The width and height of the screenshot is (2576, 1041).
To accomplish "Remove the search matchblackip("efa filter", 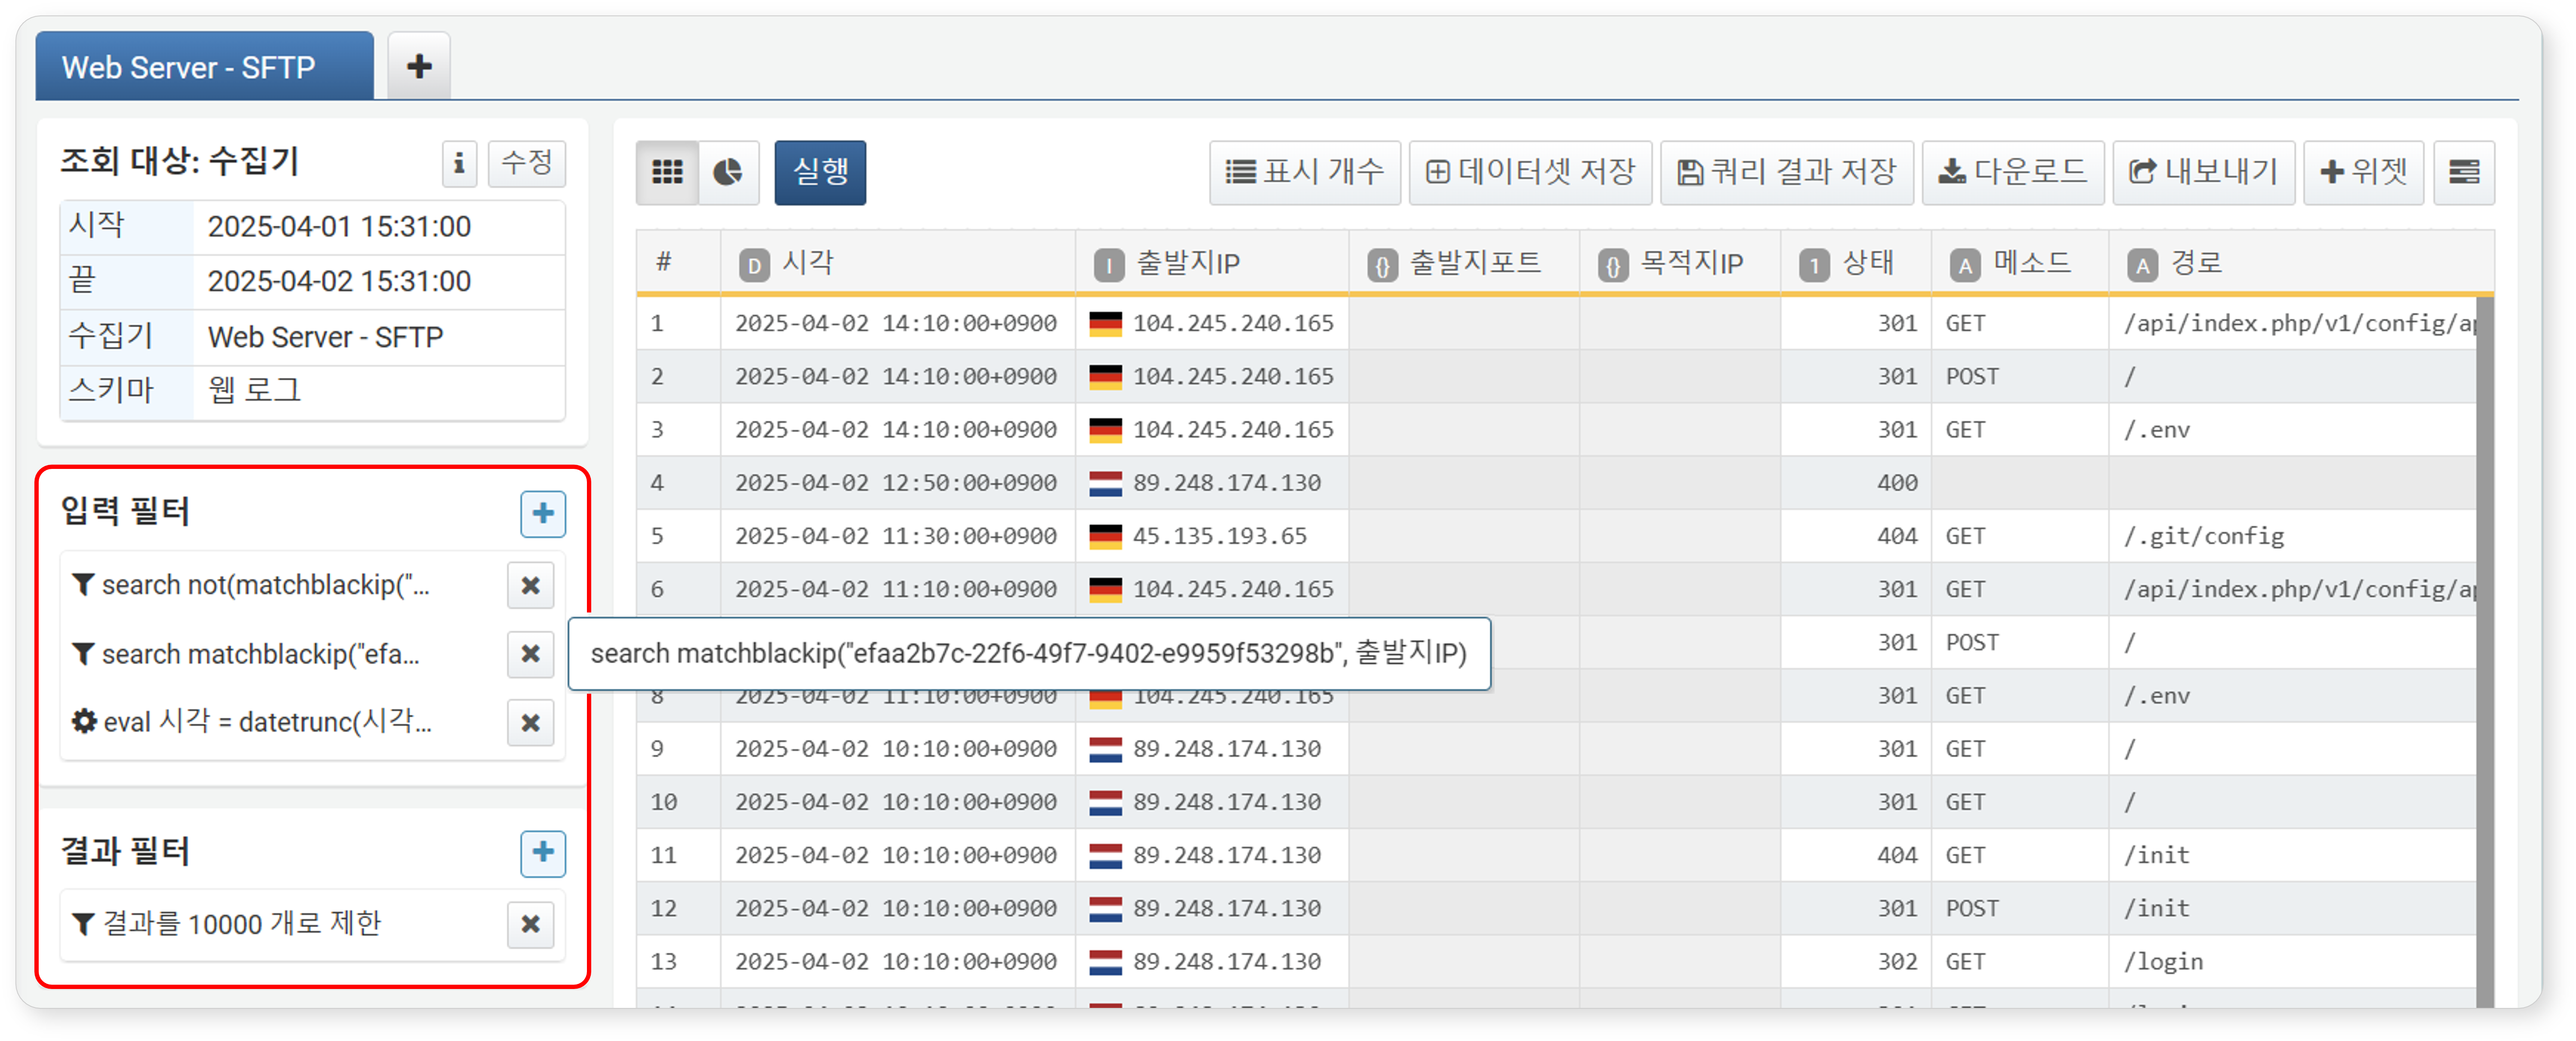I will click(x=530, y=654).
